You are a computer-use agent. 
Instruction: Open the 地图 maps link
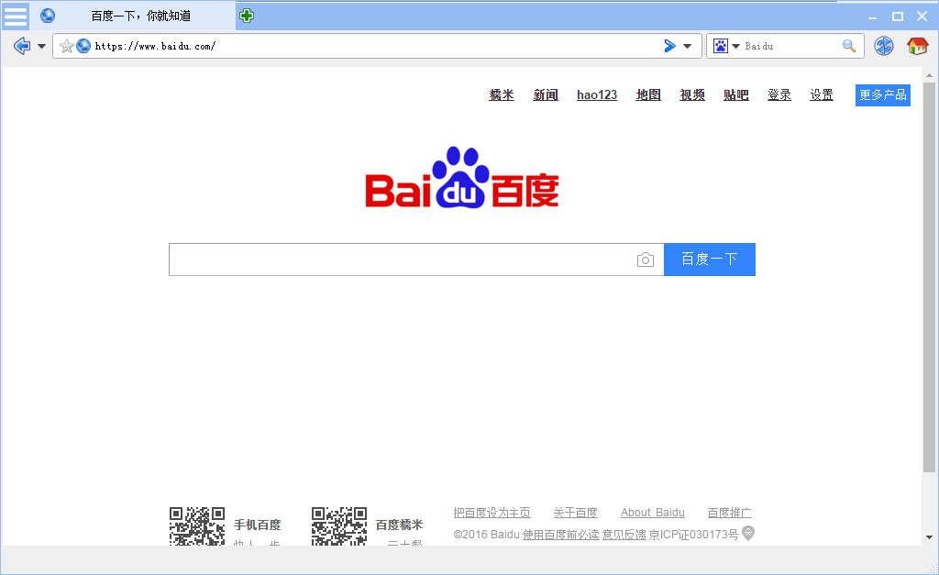(648, 94)
